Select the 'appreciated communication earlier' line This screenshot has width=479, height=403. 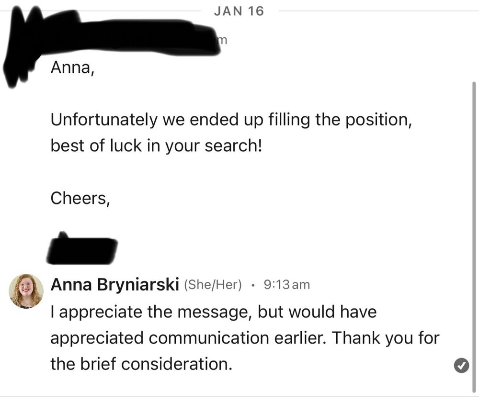[x=245, y=338]
